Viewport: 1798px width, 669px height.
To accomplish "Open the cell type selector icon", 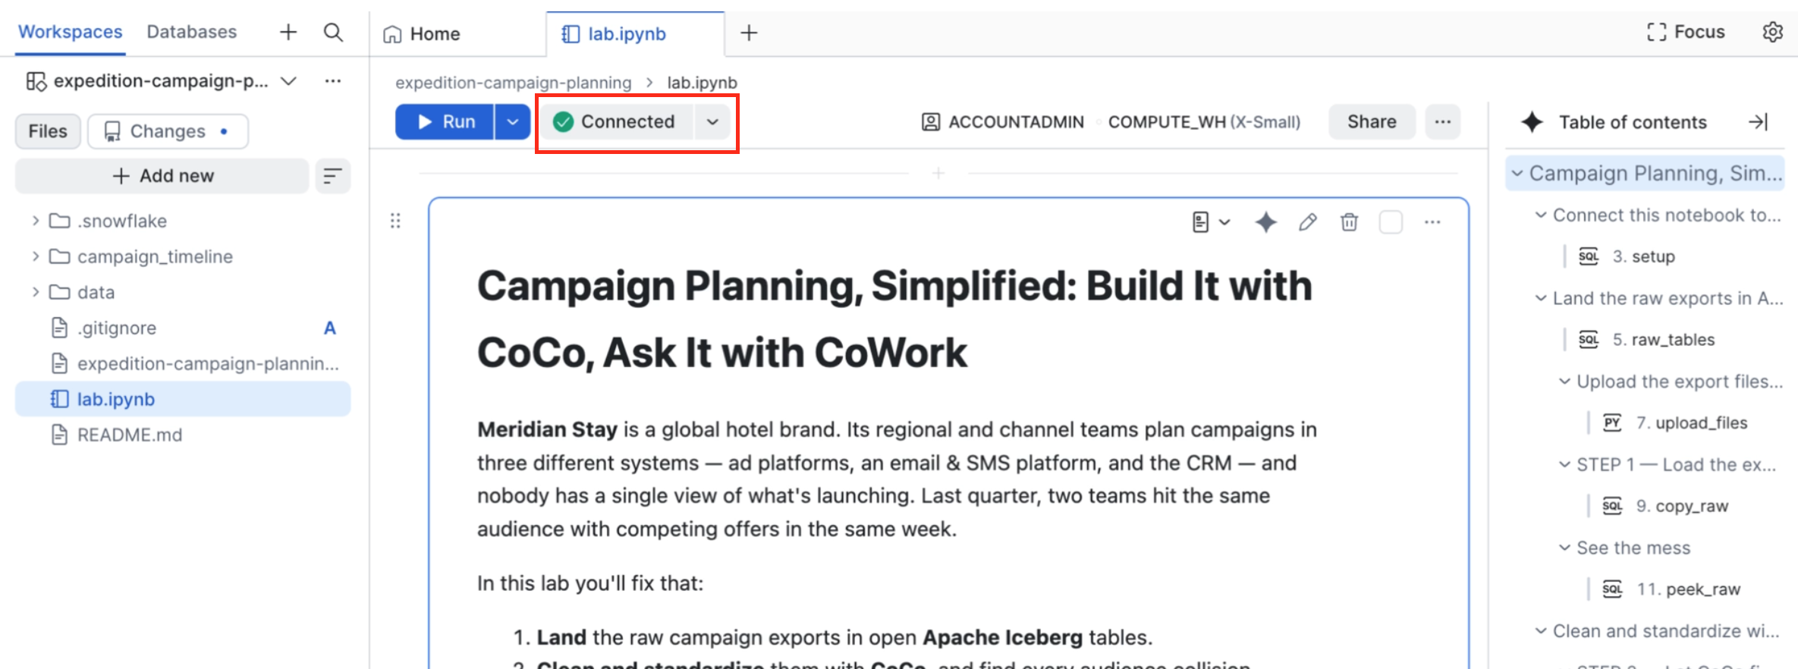I will click(1211, 222).
